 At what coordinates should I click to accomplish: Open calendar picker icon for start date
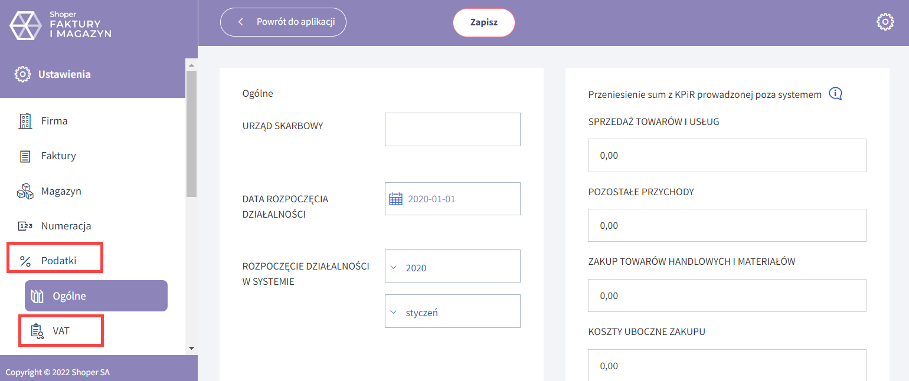click(x=395, y=199)
